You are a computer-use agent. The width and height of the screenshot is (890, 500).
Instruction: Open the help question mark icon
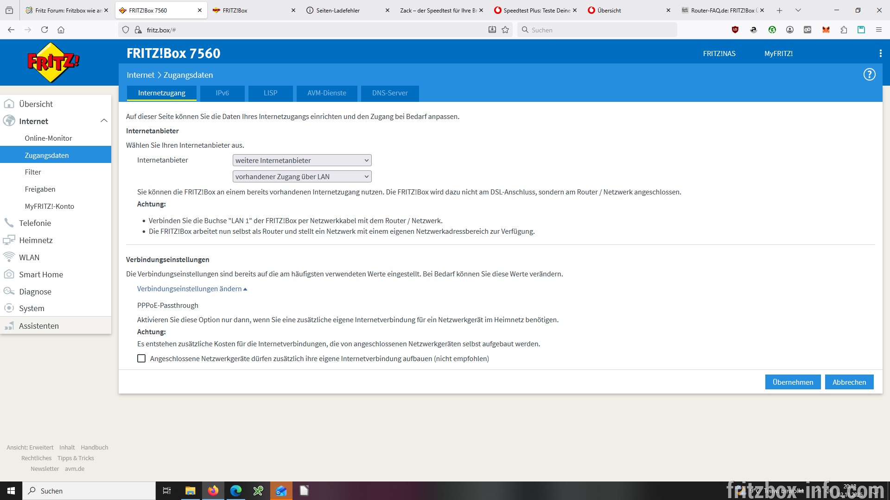click(x=869, y=75)
